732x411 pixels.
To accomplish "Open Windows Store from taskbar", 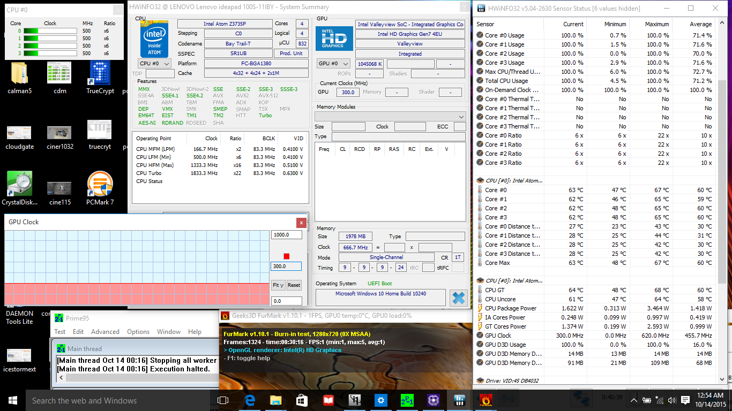I will point(302,400).
